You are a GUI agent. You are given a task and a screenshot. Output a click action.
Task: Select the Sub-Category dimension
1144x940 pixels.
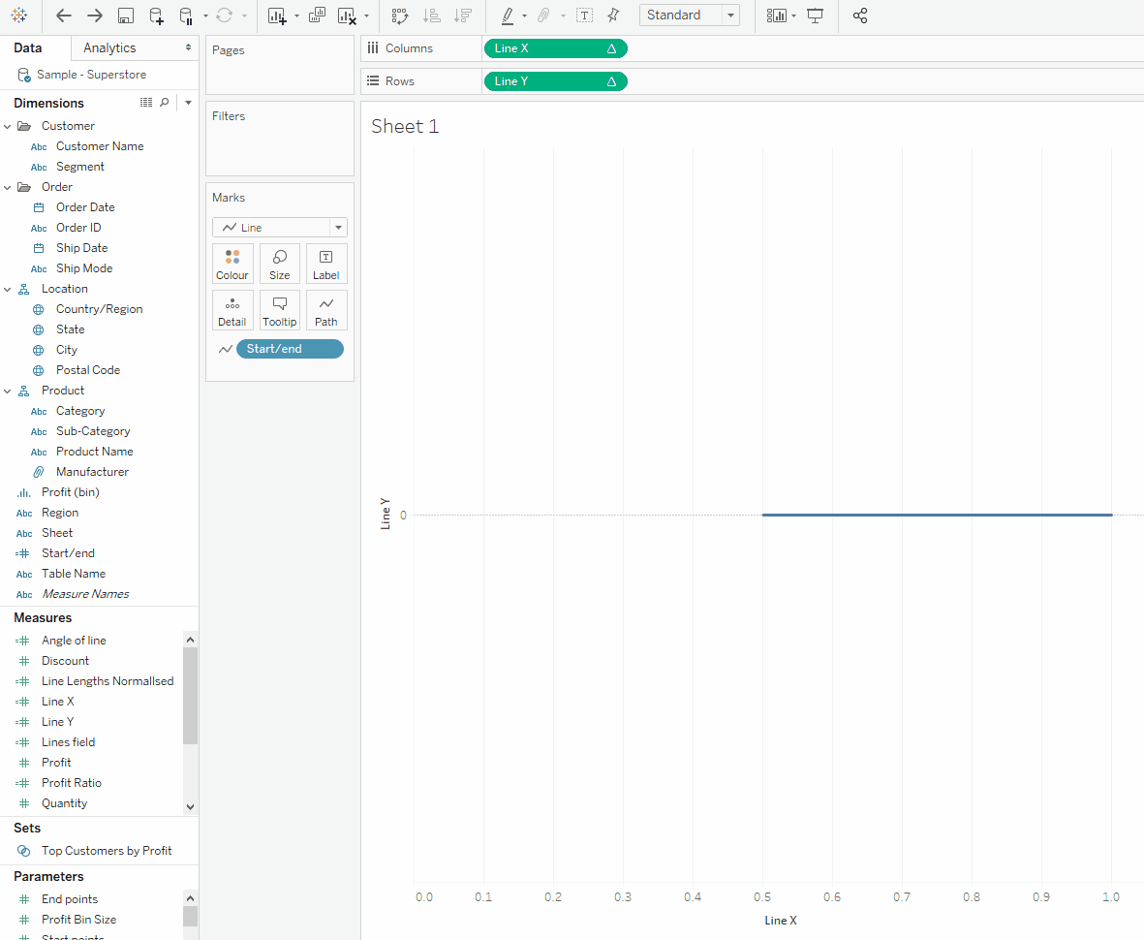93,431
